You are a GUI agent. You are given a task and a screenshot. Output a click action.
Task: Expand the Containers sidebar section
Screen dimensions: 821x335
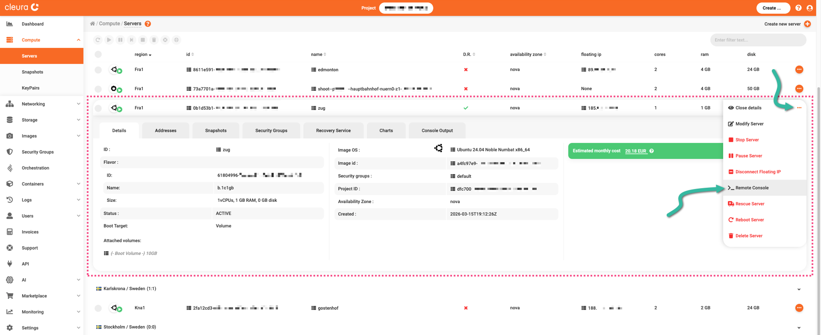[78, 184]
